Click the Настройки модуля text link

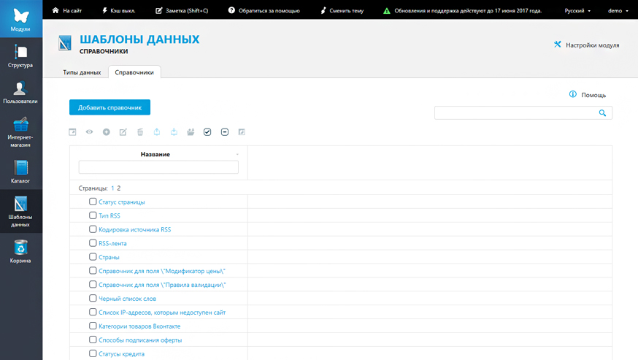click(x=593, y=45)
